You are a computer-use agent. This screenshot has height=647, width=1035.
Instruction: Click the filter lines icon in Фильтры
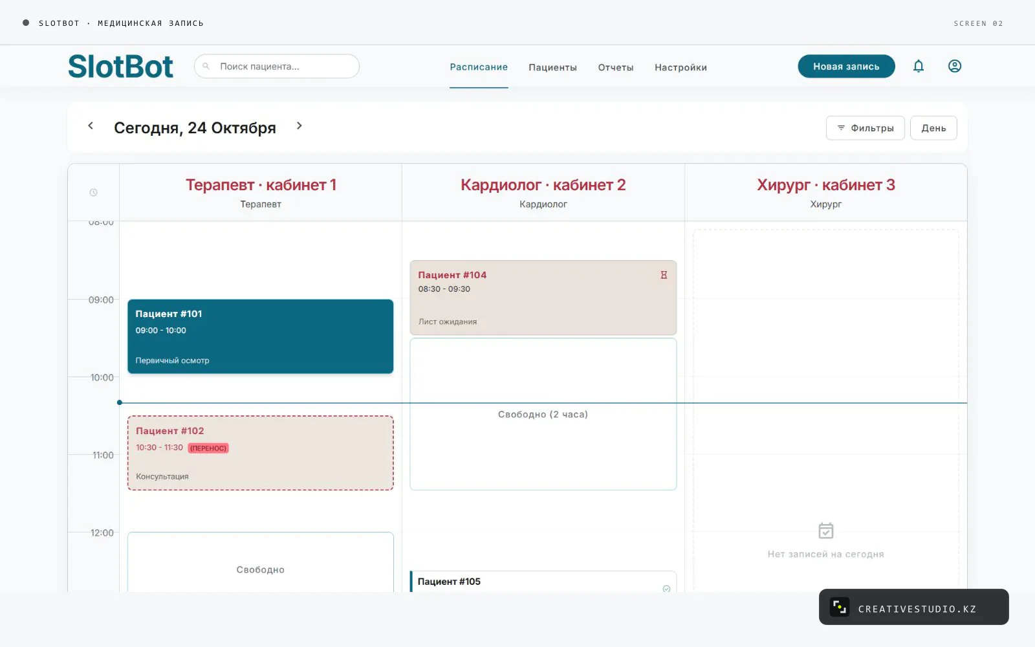tap(841, 128)
